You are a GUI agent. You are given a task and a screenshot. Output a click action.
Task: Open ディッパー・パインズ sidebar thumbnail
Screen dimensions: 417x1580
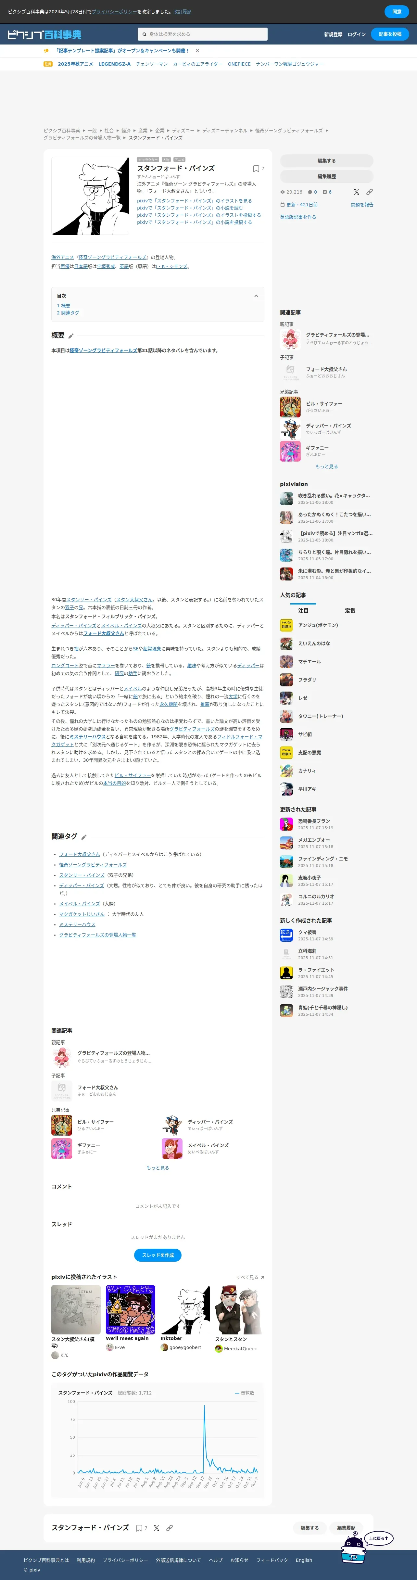pyautogui.click(x=290, y=429)
